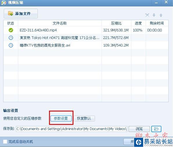
Task: Click the move up arrow icon
Action: [x=161, y=15]
